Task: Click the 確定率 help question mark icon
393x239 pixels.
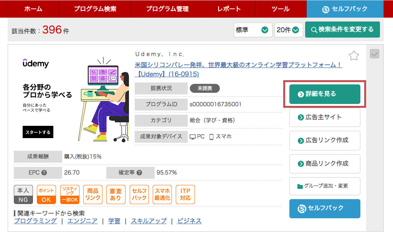Action: tap(139, 173)
